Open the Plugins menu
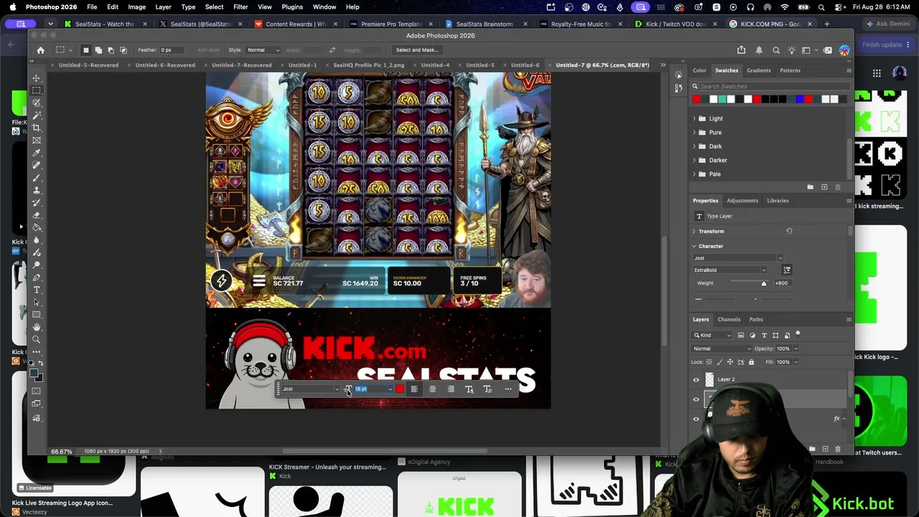Viewport: 919px width, 517px height. point(292,7)
